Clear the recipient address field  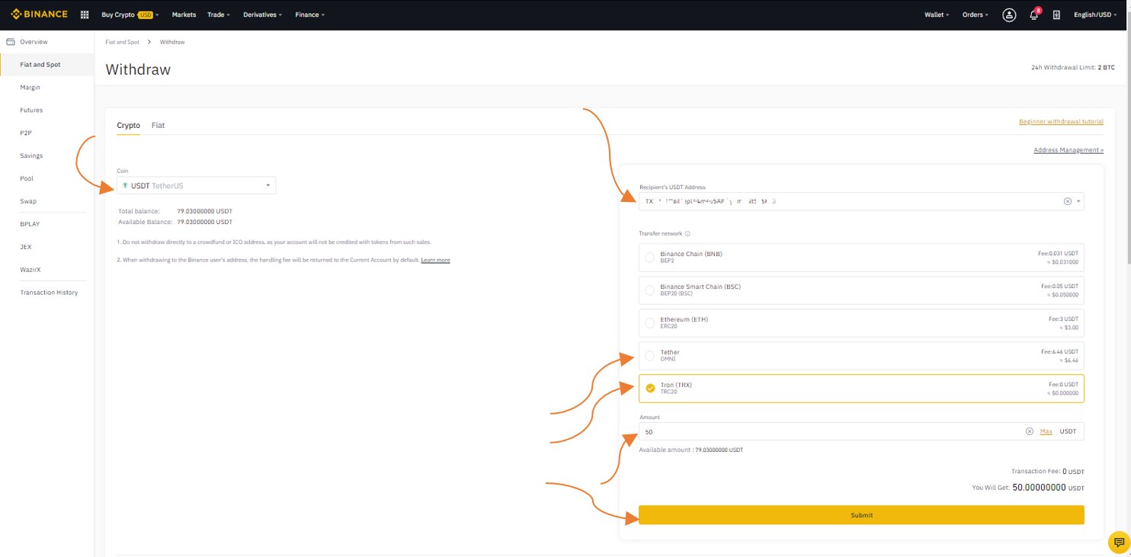[1067, 201]
